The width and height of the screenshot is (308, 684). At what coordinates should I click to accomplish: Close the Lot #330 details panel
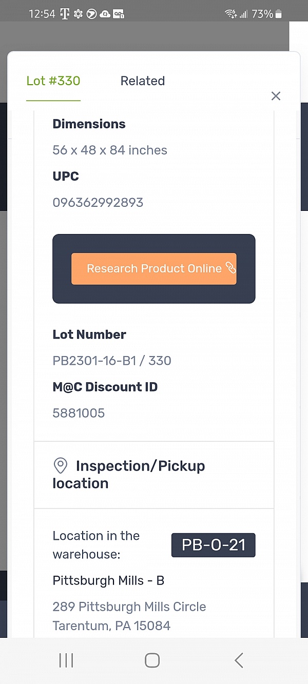(276, 96)
